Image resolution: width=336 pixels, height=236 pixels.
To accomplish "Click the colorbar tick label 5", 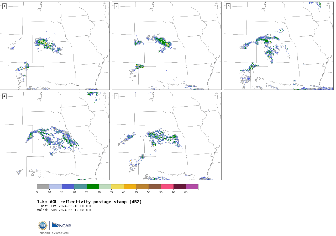I will pyautogui.click(x=37, y=193).
